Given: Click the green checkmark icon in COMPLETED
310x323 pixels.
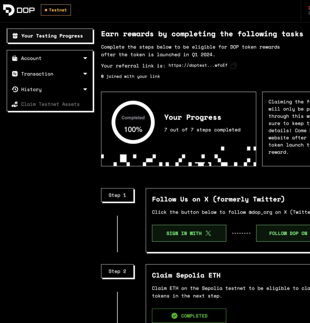Looking at the screenshot, I should pyautogui.click(x=174, y=316).
